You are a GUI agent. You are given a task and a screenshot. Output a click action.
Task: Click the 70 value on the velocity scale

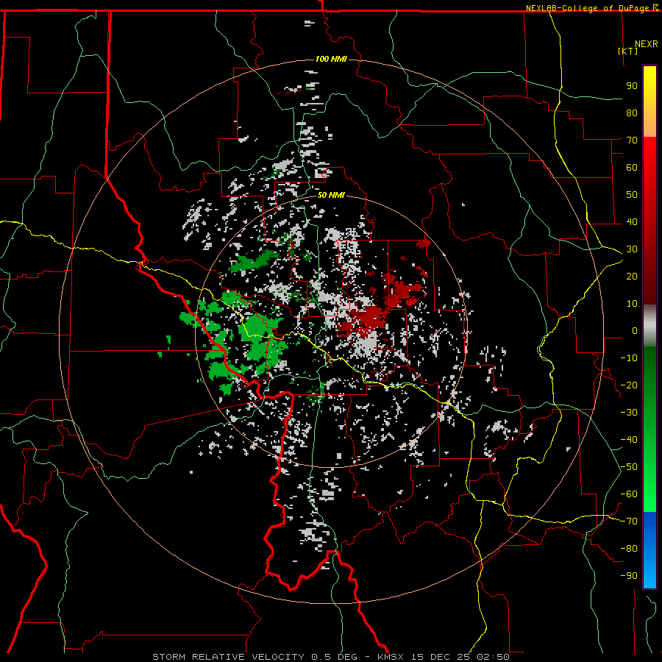[632, 140]
